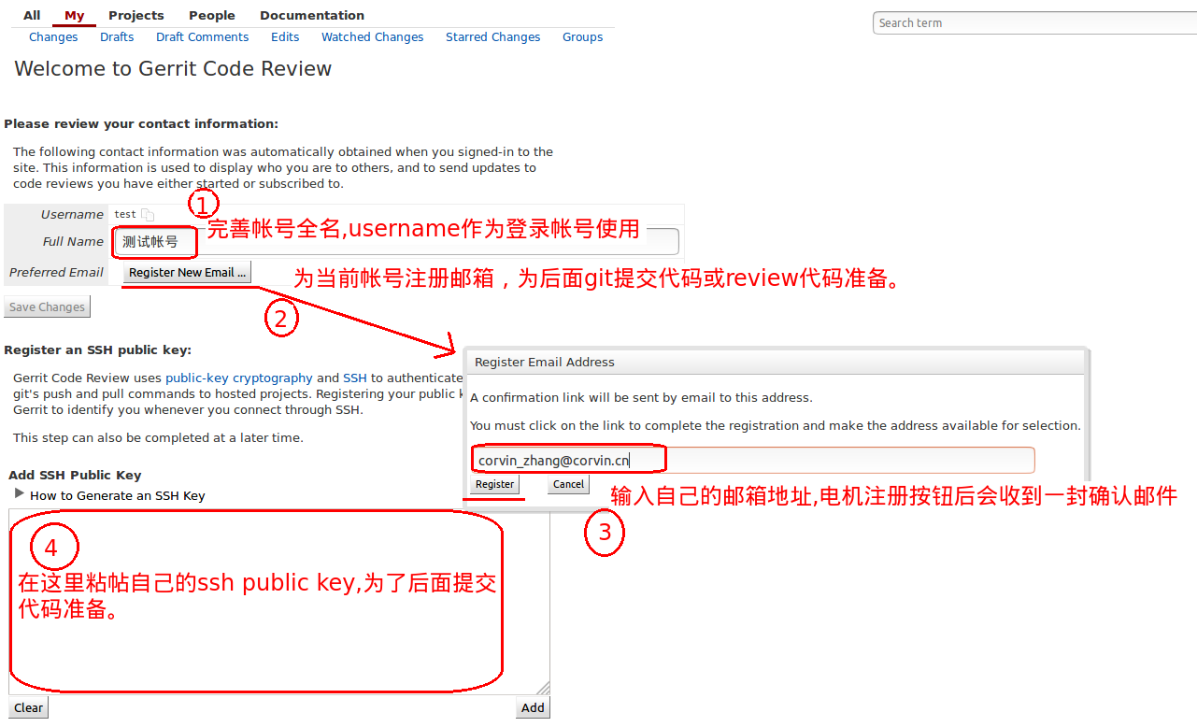The image size is (1197, 727).
Task: Click email address field in dialog
Action: tap(753, 460)
